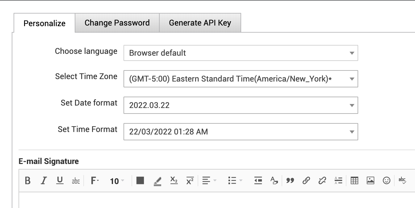
Task: Open the Set Date format dropdown
Action: [x=241, y=105]
